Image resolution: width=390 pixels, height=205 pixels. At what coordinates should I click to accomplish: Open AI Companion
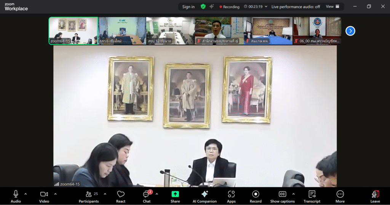click(205, 196)
